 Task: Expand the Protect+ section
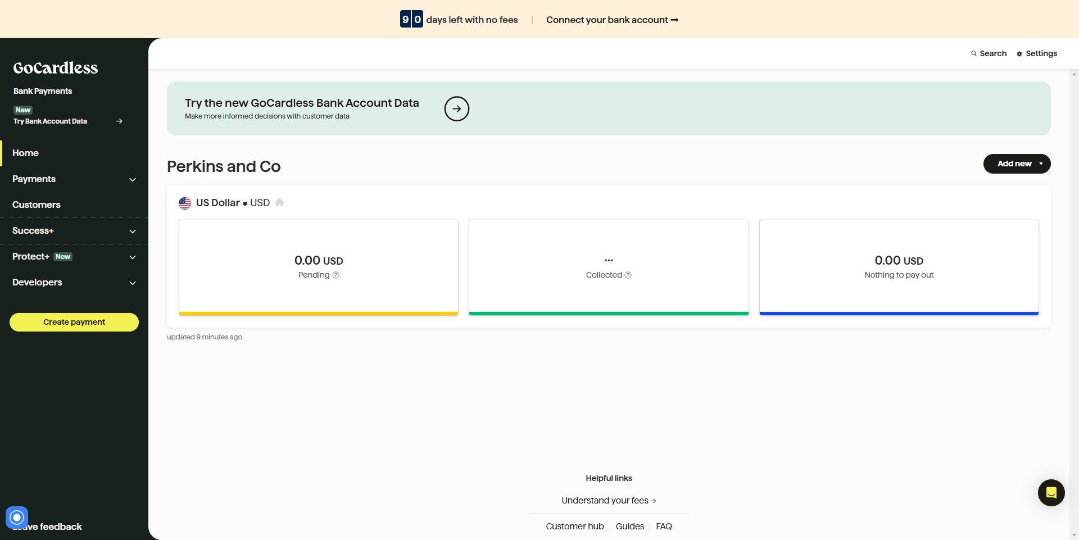coord(132,257)
